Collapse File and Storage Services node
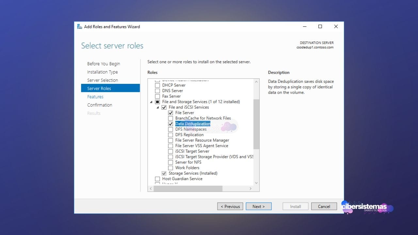 (x=151, y=102)
